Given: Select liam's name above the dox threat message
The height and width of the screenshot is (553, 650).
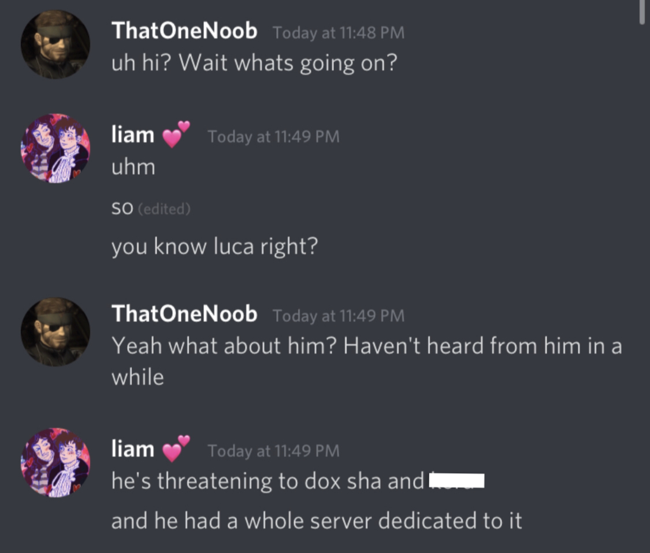Looking at the screenshot, I should (x=133, y=449).
